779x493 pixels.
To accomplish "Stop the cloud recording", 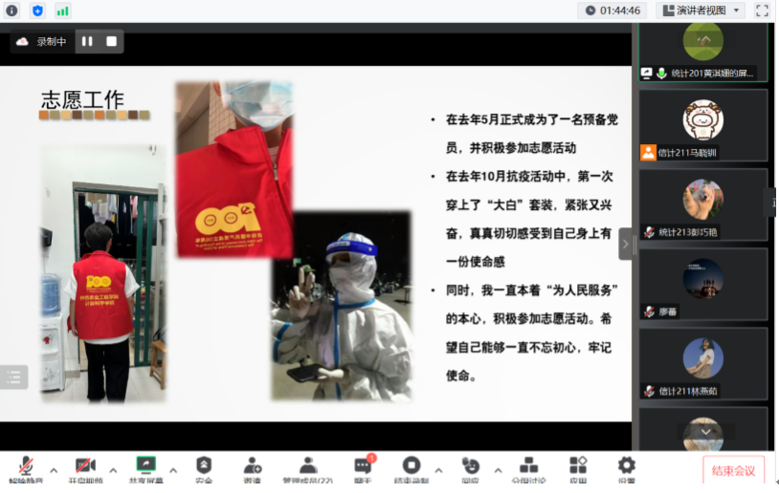I will click(x=112, y=41).
